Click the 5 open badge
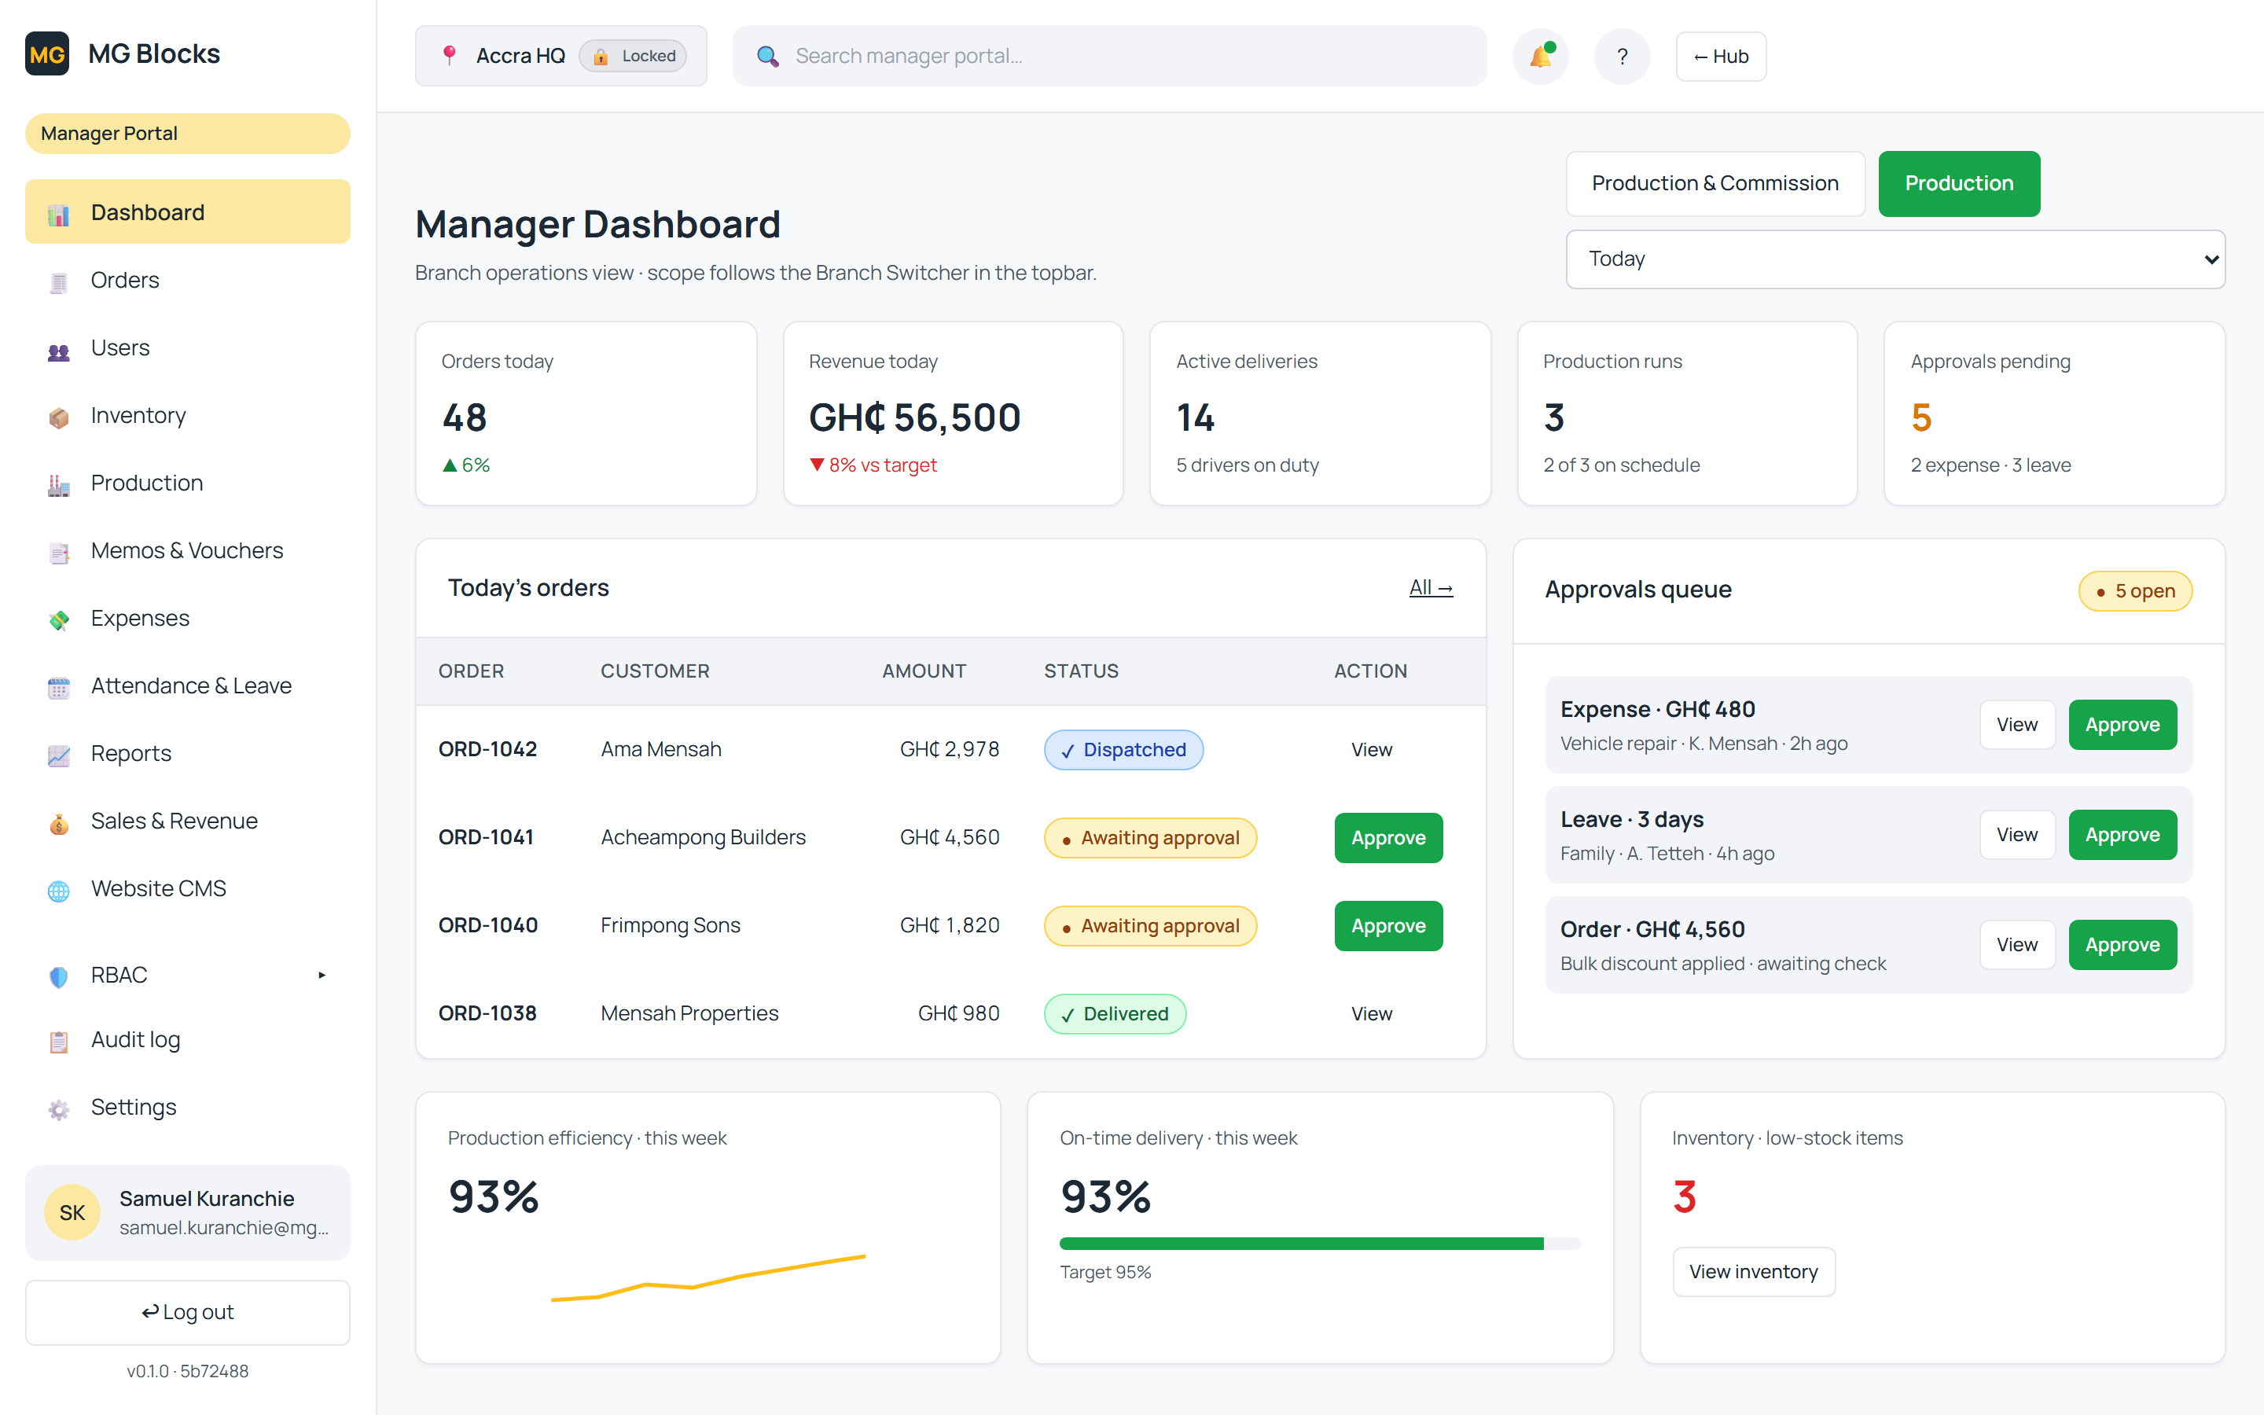This screenshot has width=2264, height=1415. 2135,591
